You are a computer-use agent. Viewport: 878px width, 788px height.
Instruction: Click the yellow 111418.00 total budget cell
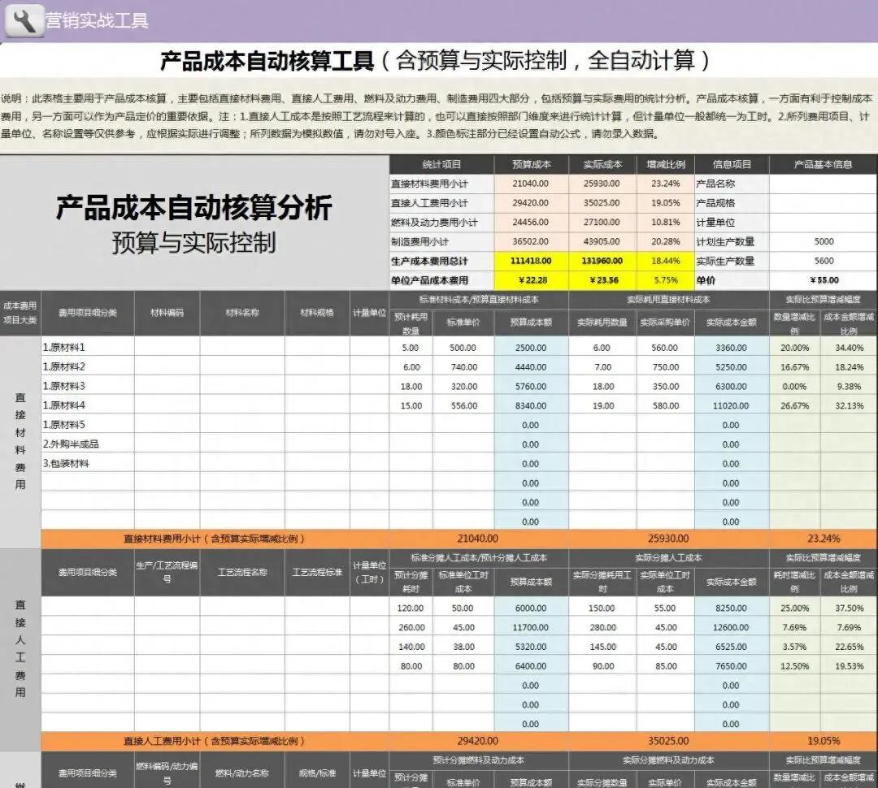coord(531,261)
